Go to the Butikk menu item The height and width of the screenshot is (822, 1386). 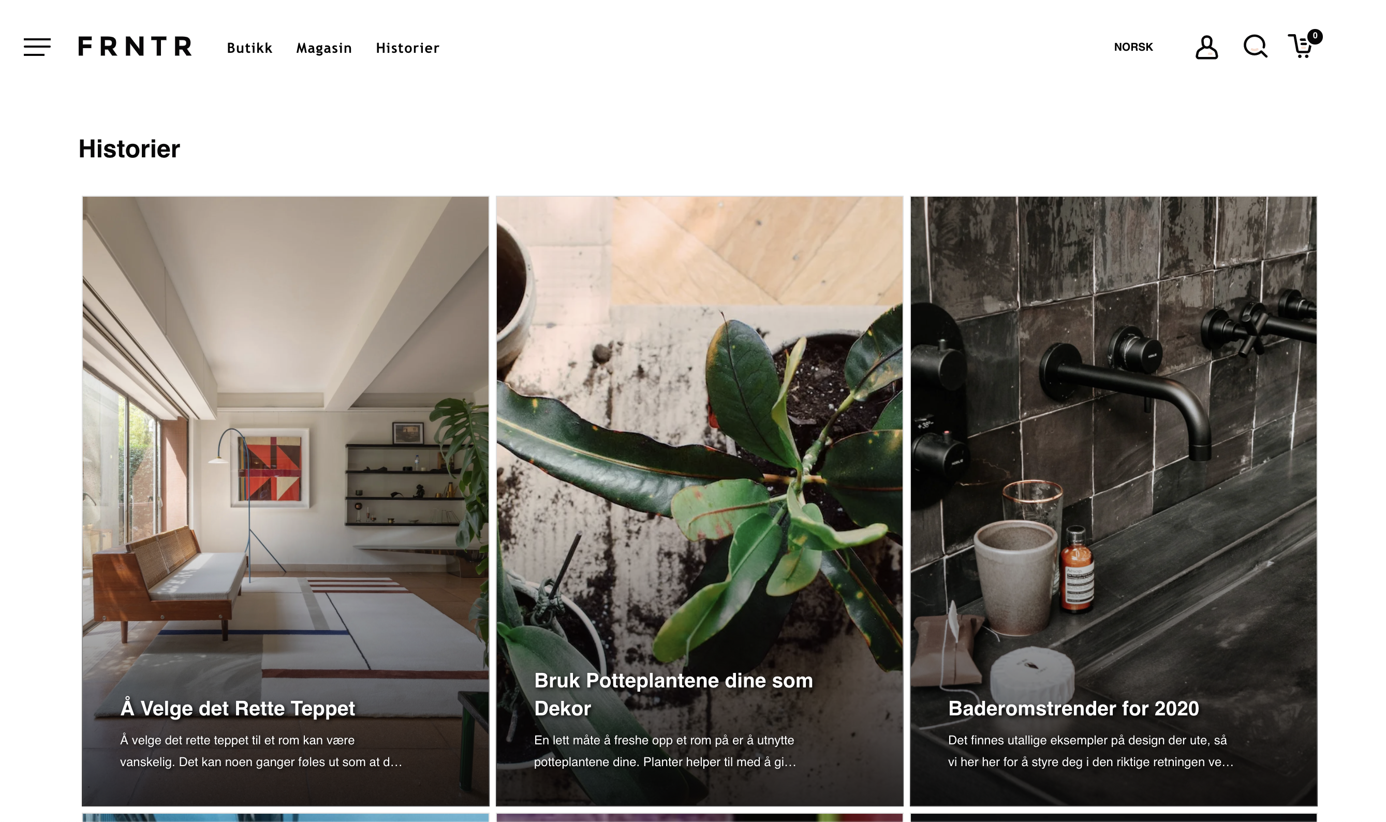pos(249,48)
